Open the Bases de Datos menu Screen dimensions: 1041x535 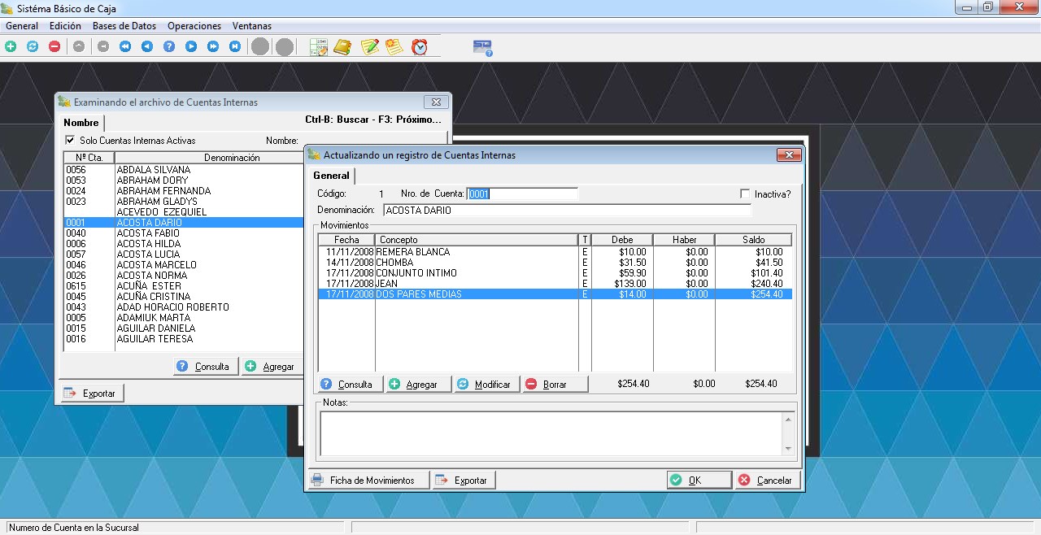click(x=124, y=26)
